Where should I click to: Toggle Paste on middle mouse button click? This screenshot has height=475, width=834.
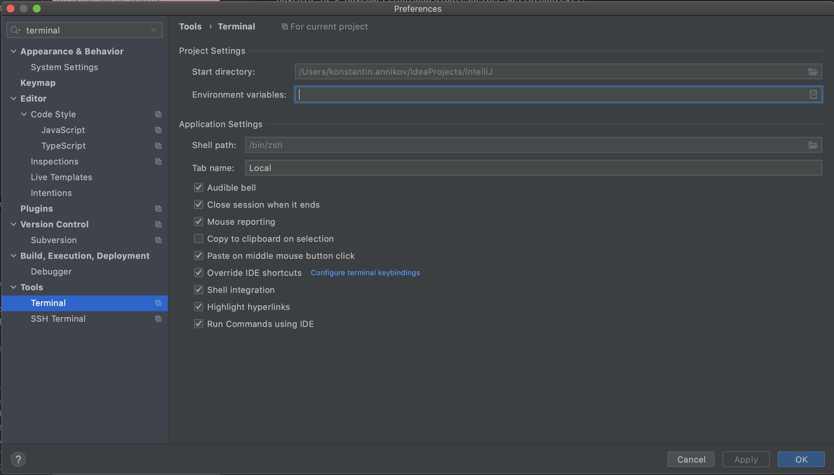(199, 256)
